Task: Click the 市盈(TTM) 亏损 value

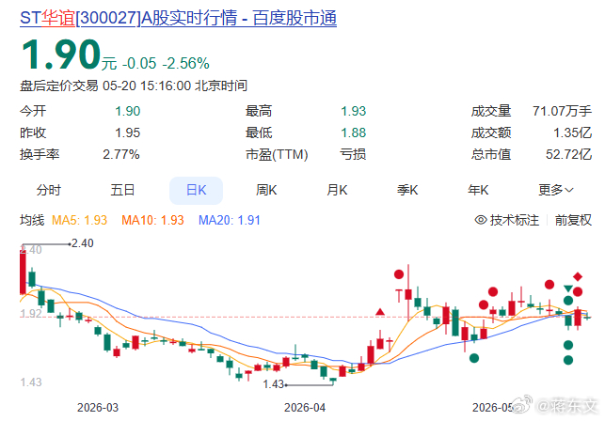Action: tap(353, 154)
